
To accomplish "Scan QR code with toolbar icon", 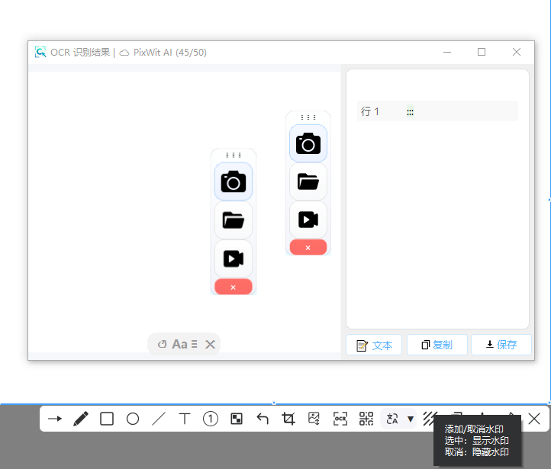I will pos(366,419).
